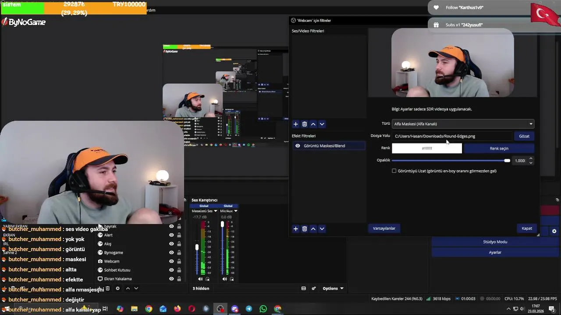
Task: Reset filter with Varsayılanlar button
Action: (x=384, y=228)
